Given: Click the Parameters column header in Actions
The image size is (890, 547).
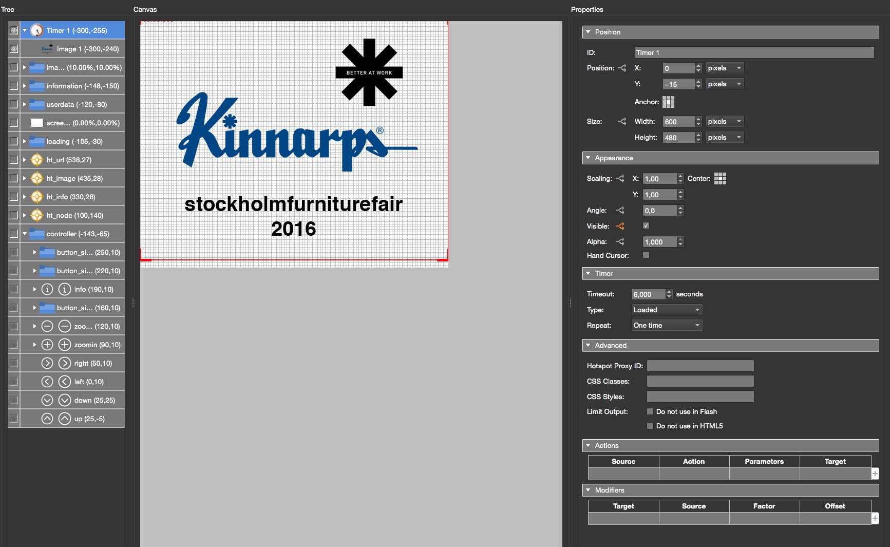Looking at the screenshot, I should [x=764, y=461].
